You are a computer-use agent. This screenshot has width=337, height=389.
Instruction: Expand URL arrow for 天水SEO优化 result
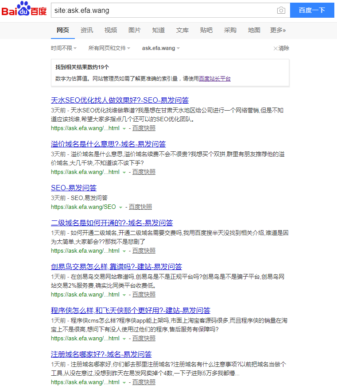[124, 129]
